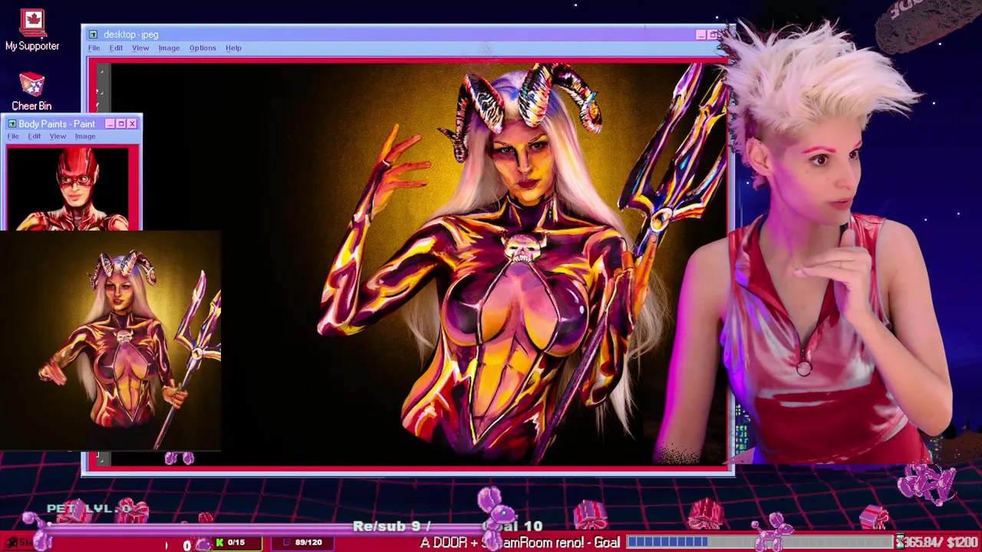Open View menu in Body Paints window
This screenshot has width=982, height=552.
click(58, 136)
